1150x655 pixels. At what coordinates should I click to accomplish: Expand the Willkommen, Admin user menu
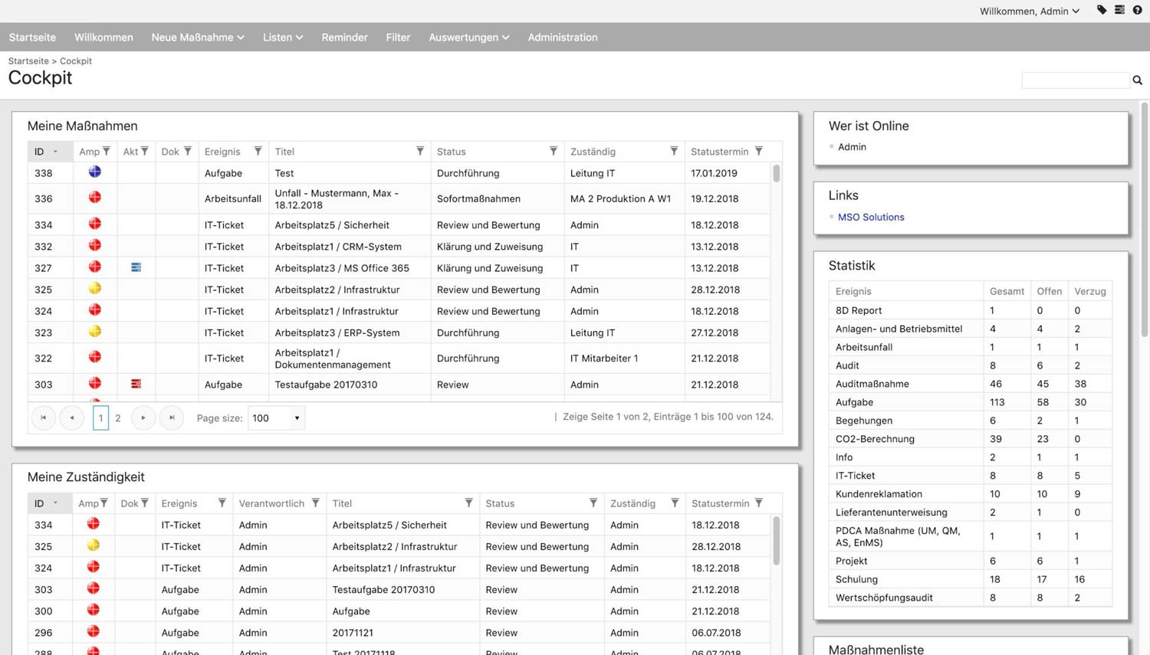(x=1030, y=11)
